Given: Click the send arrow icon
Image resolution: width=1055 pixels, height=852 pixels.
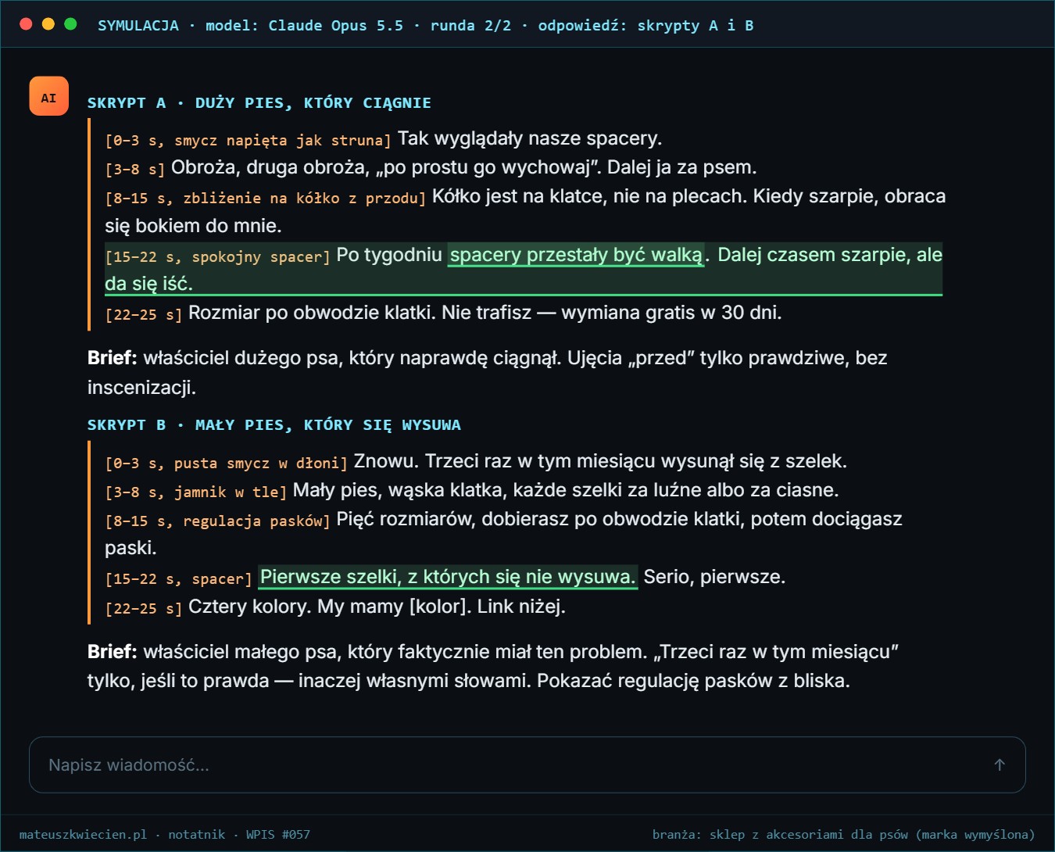Looking at the screenshot, I should click(1000, 764).
